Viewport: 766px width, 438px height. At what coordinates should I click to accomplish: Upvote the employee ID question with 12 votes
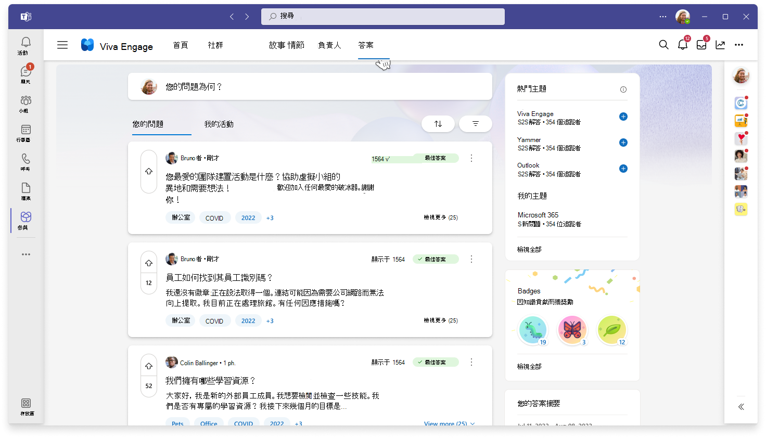tap(149, 263)
